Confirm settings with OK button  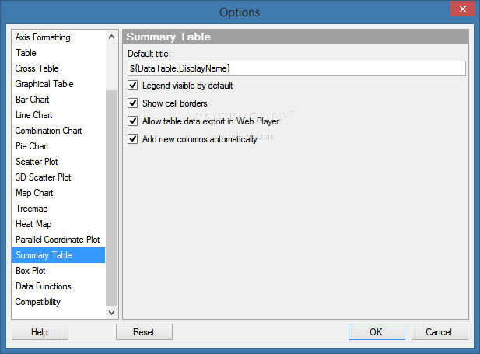click(377, 332)
